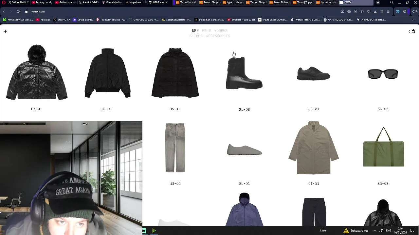Switch to Gettomasa tab

65,2
